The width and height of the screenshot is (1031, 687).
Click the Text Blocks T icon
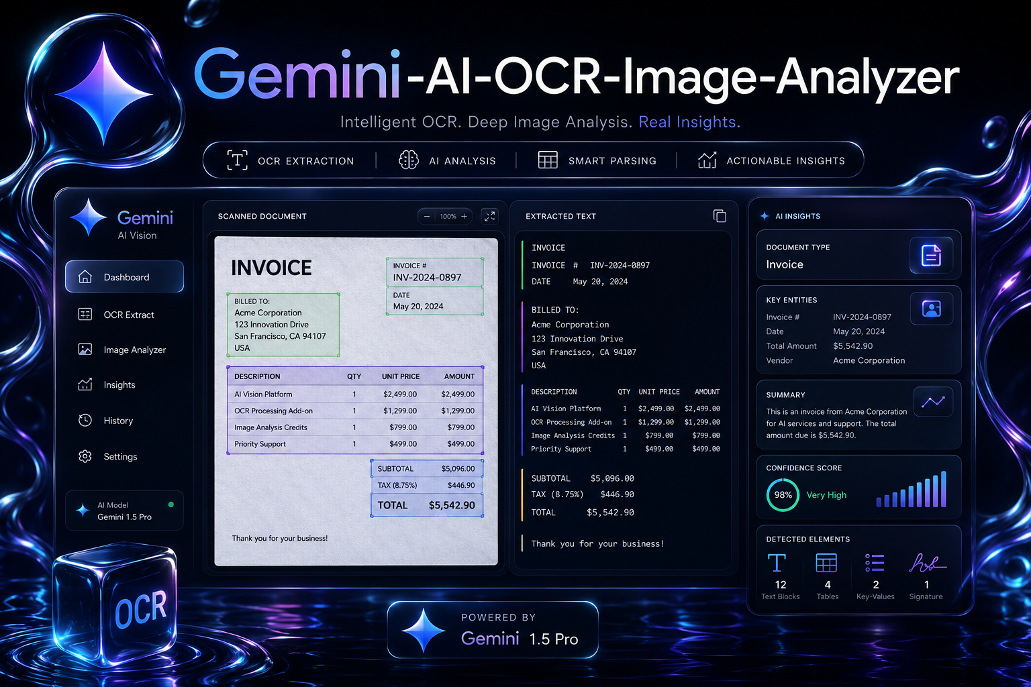[777, 563]
